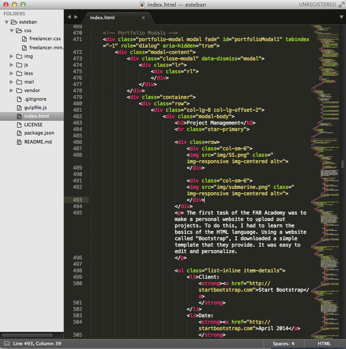
Task: Select the index.html tab
Action: [x=103, y=18]
